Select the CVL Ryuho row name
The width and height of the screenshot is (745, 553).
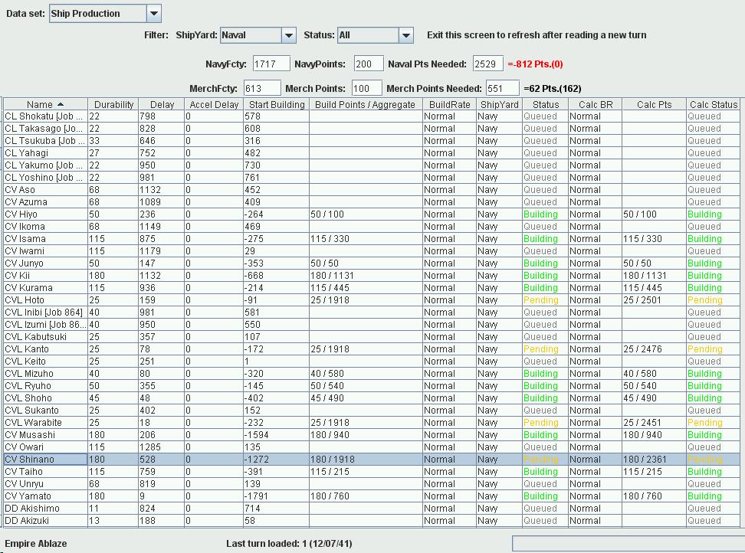46,386
